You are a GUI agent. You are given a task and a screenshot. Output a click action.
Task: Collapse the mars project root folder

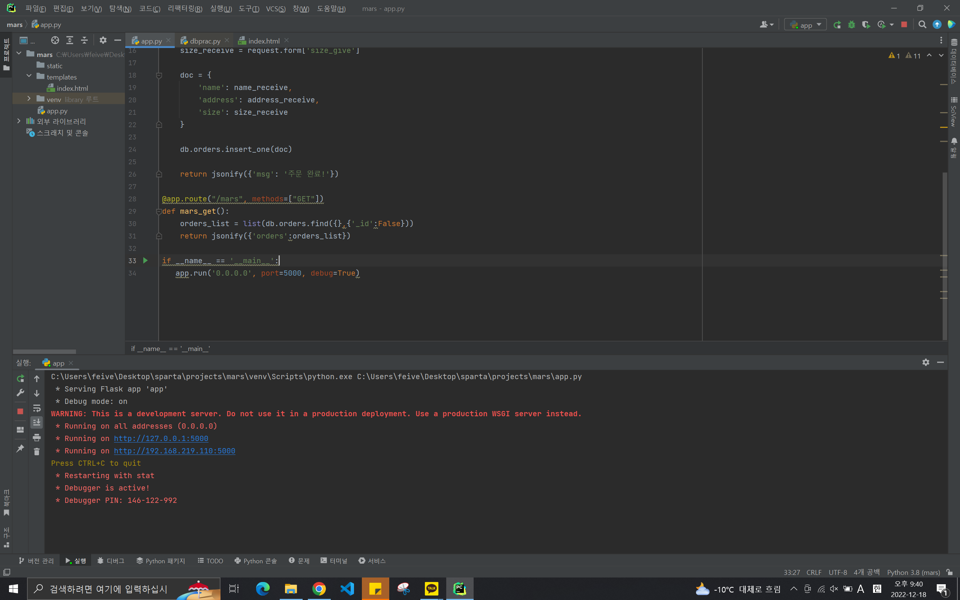pyautogui.click(x=19, y=54)
